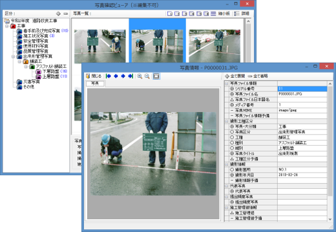Screen dimensions: 336x232
Task: Click the シリアル番号 value field
Action: [x=302, y=88]
